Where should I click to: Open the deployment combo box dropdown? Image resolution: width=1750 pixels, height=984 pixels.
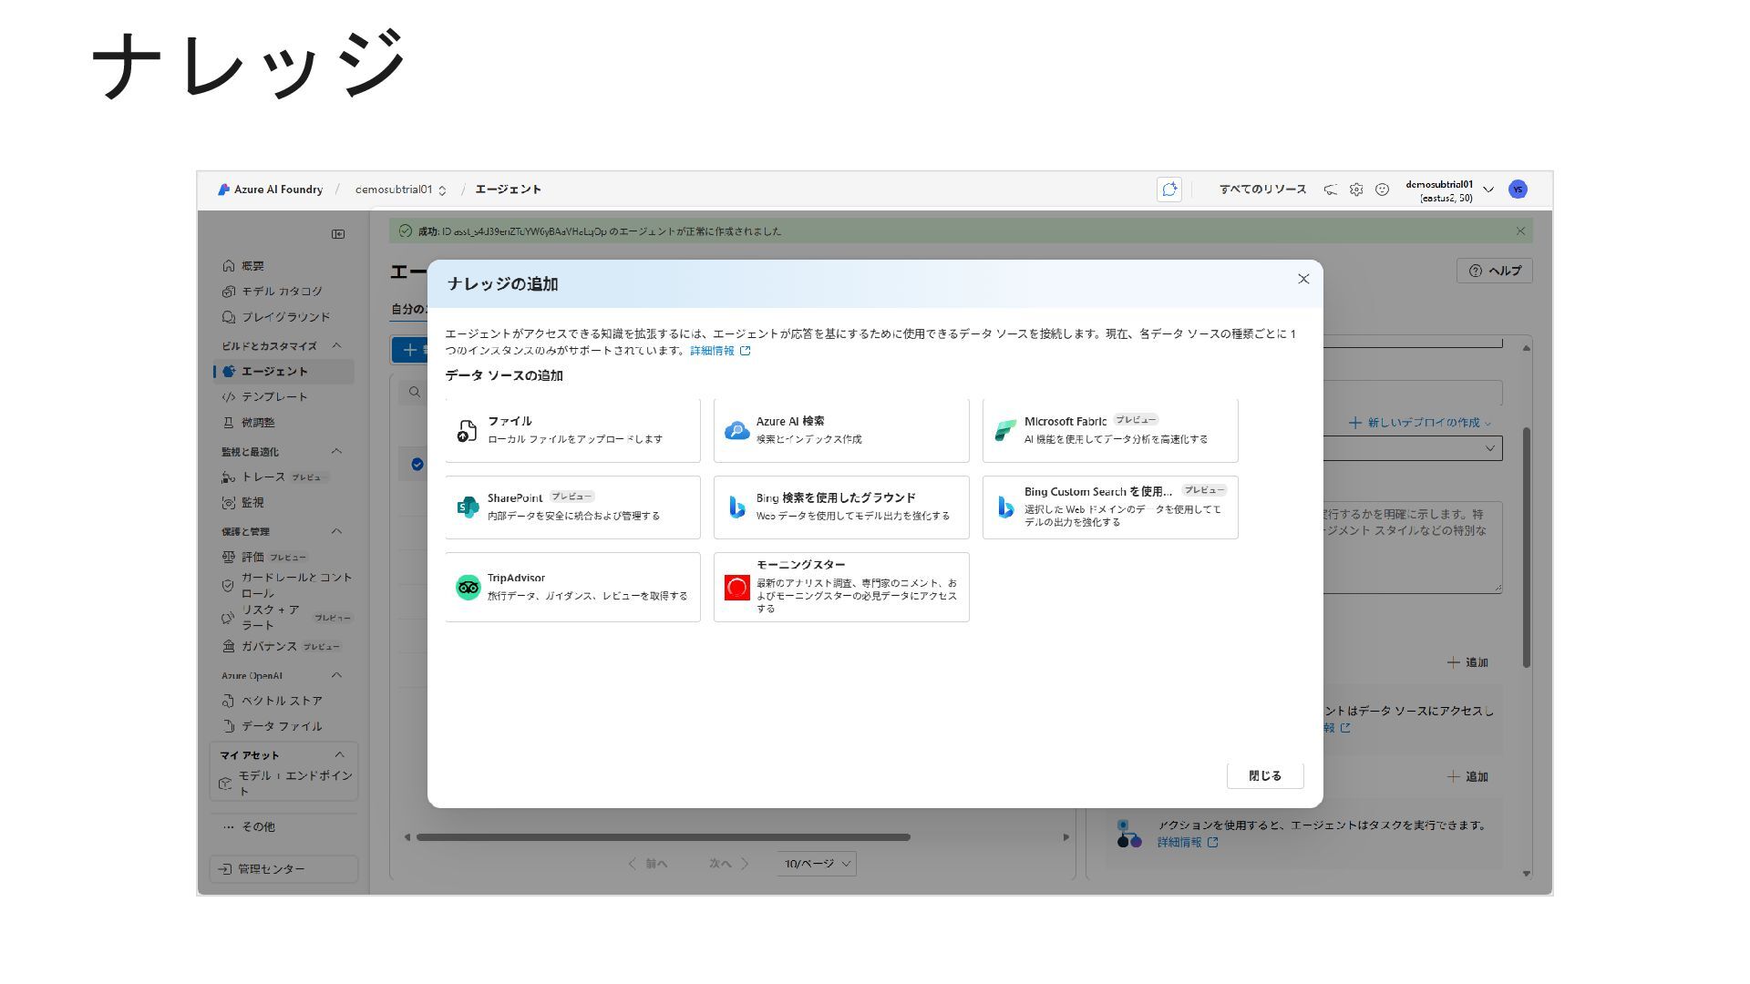coord(1491,448)
